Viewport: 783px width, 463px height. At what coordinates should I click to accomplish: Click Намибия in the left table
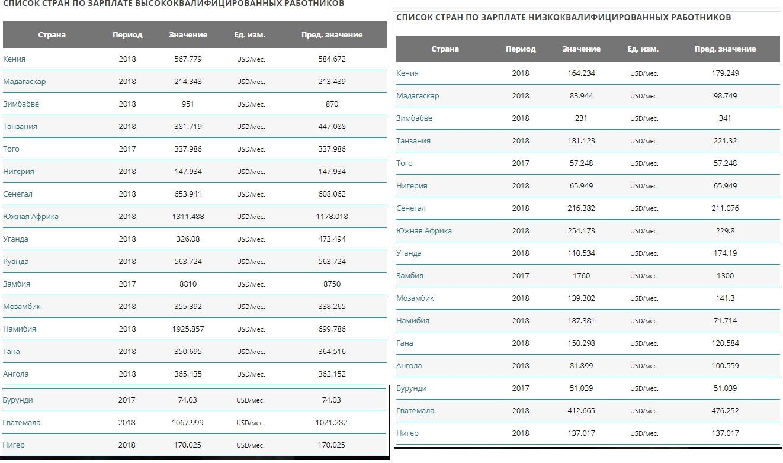point(20,329)
